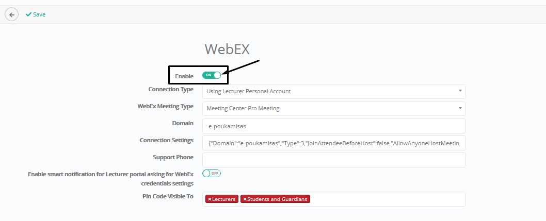Open the Connection Type dropdown
This screenshot has width=546, height=221.
click(334, 91)
